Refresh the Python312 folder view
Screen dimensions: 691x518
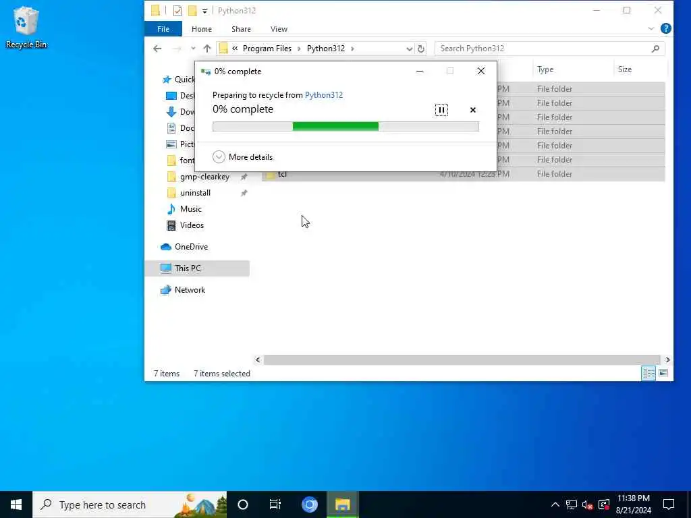421,49
